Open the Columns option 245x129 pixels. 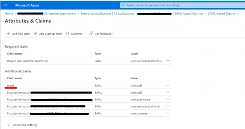pyautogui.click(x=77, y=34)
